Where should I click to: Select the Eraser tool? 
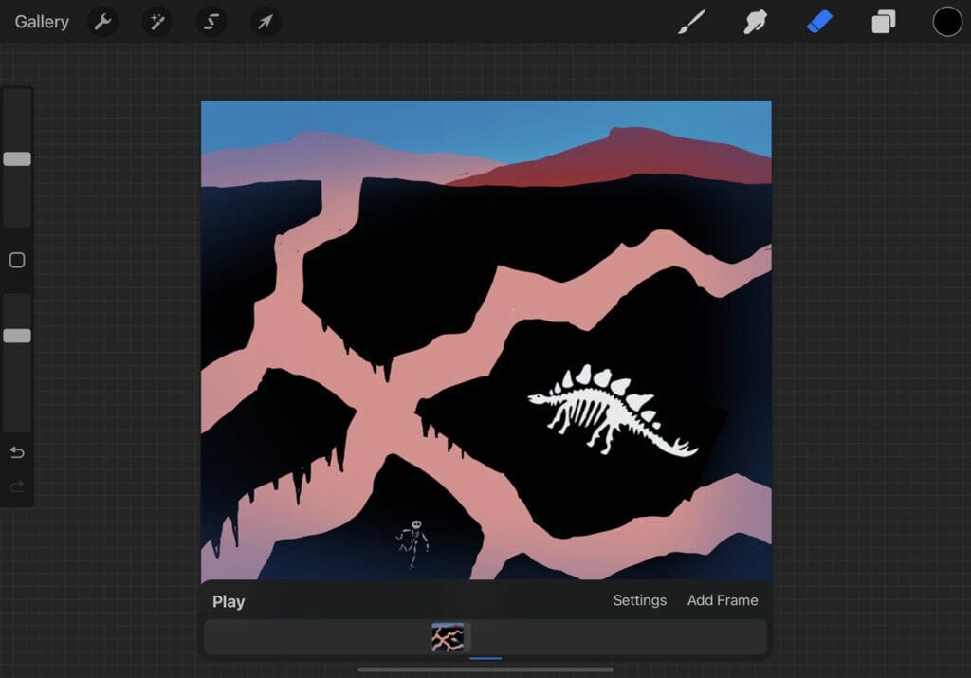pos(819,23)
